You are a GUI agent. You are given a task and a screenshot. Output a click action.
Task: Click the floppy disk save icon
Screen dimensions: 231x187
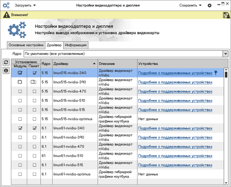(226, 15)
